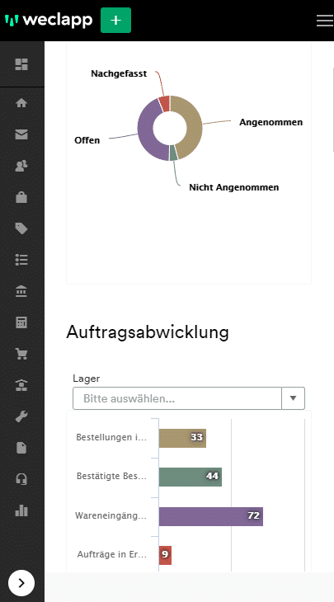The width and height of the screenshot is (334, 602).
Task: Open the bank building sidebar icon
Action: [x=21, y=291]
